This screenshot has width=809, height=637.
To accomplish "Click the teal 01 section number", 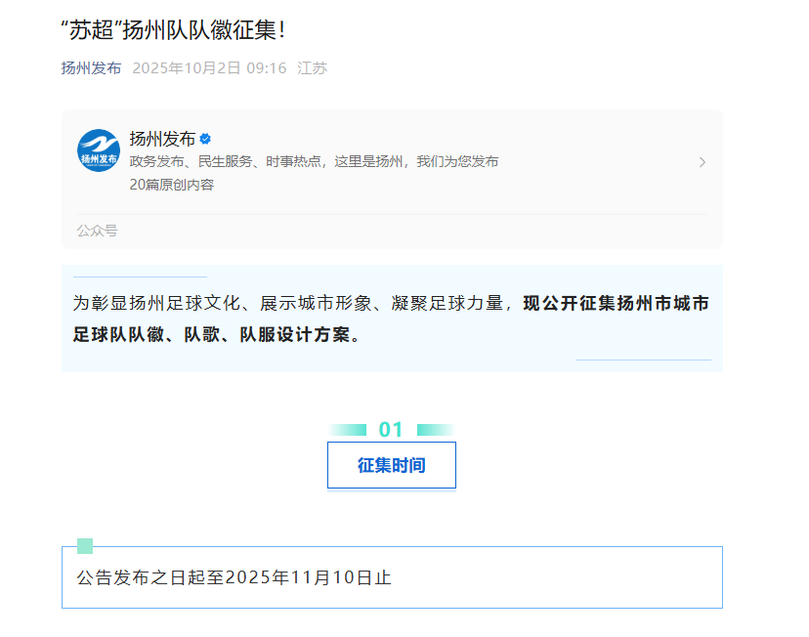I will coord(391,430).
